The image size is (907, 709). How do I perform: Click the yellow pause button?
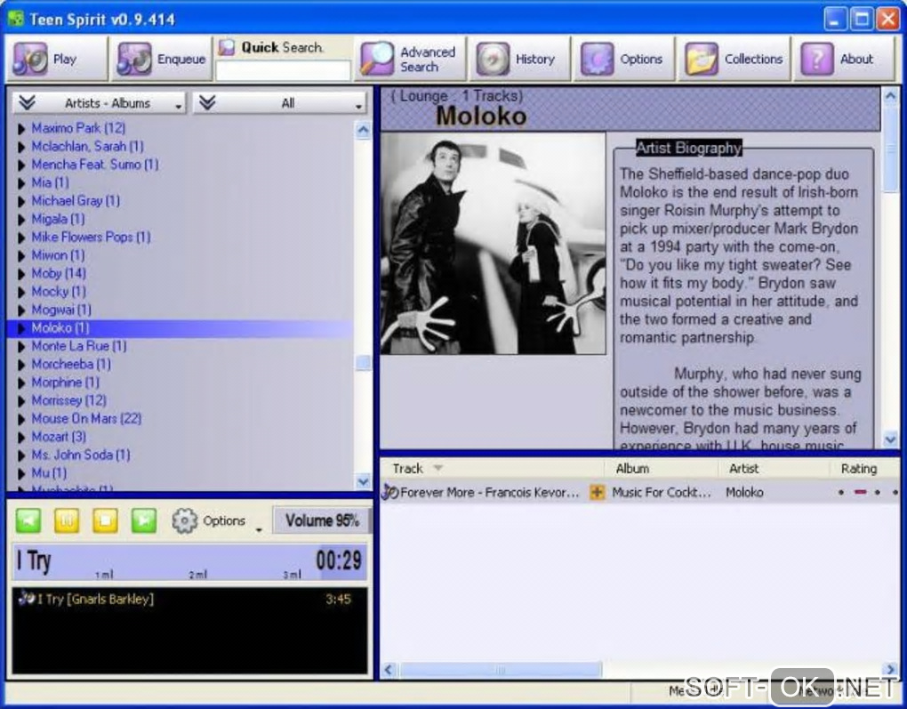(67, 521)
